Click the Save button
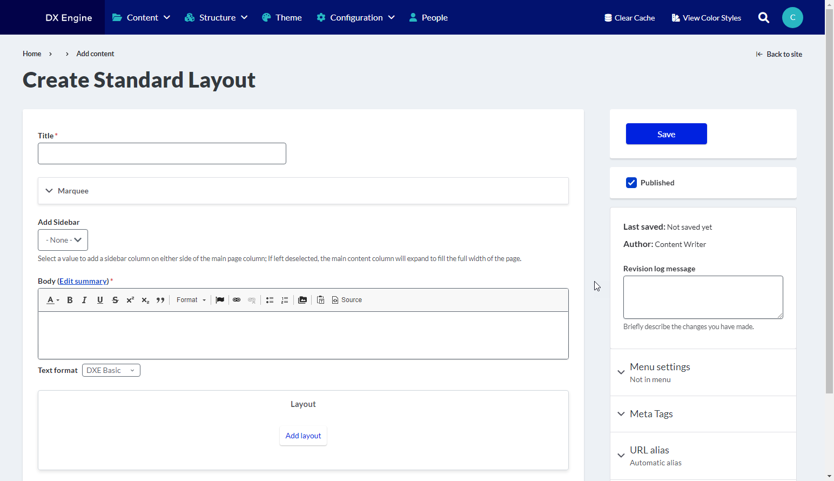Viewport: 834px width, 481px height. (667, 134)
